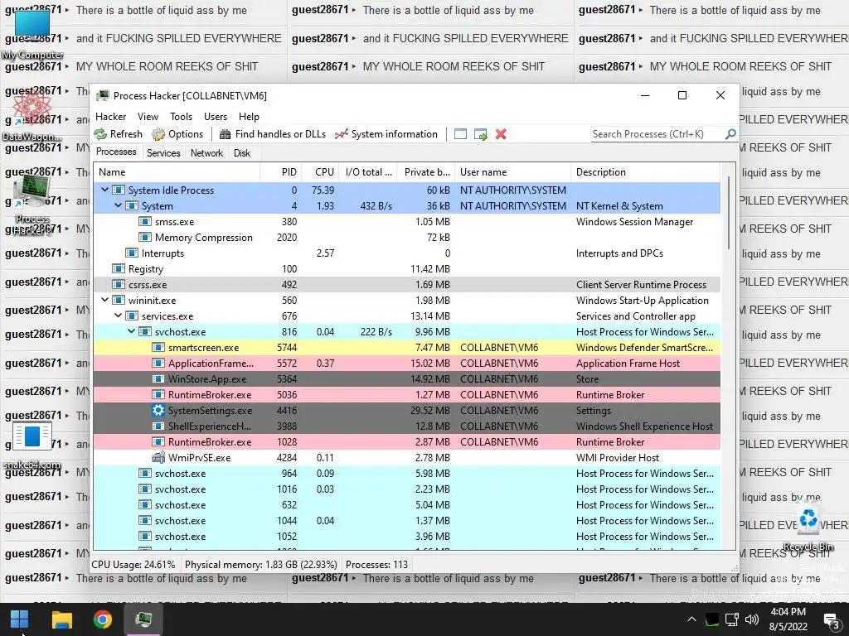Collapse the System process node
This screenshot has height=636, width=849.
[118, 205]
